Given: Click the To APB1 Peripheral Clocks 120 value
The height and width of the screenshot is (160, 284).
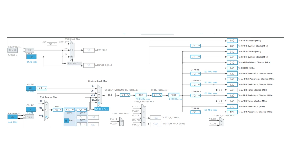Looking at the screenshot, I should (x=232, y=84).
